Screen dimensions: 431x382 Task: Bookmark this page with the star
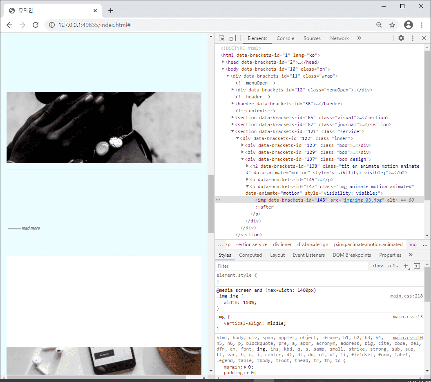pyautogui.click(x=392, y=25)
